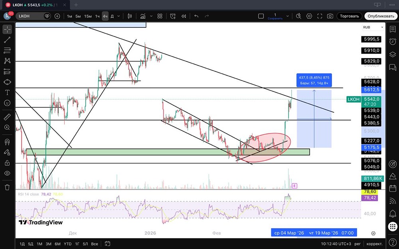Switch to the 5м timeframe
This screenshot has height=249, width=399.
point(78,16)
